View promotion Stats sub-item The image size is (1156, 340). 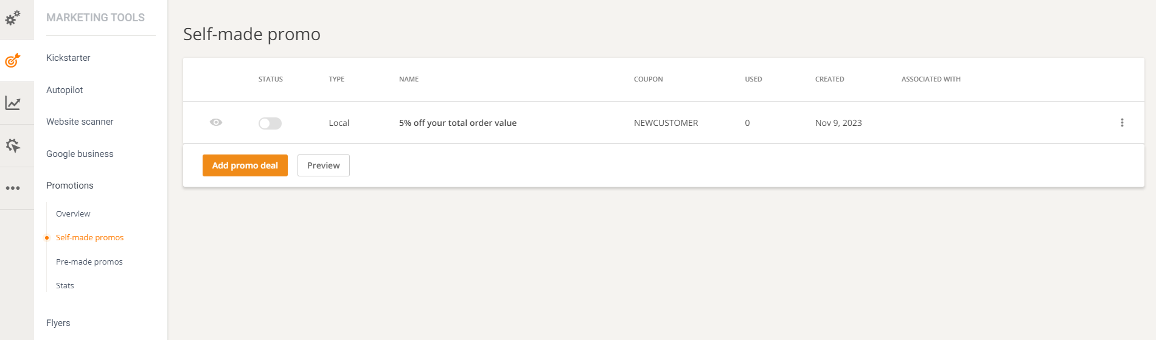(65, 286)
